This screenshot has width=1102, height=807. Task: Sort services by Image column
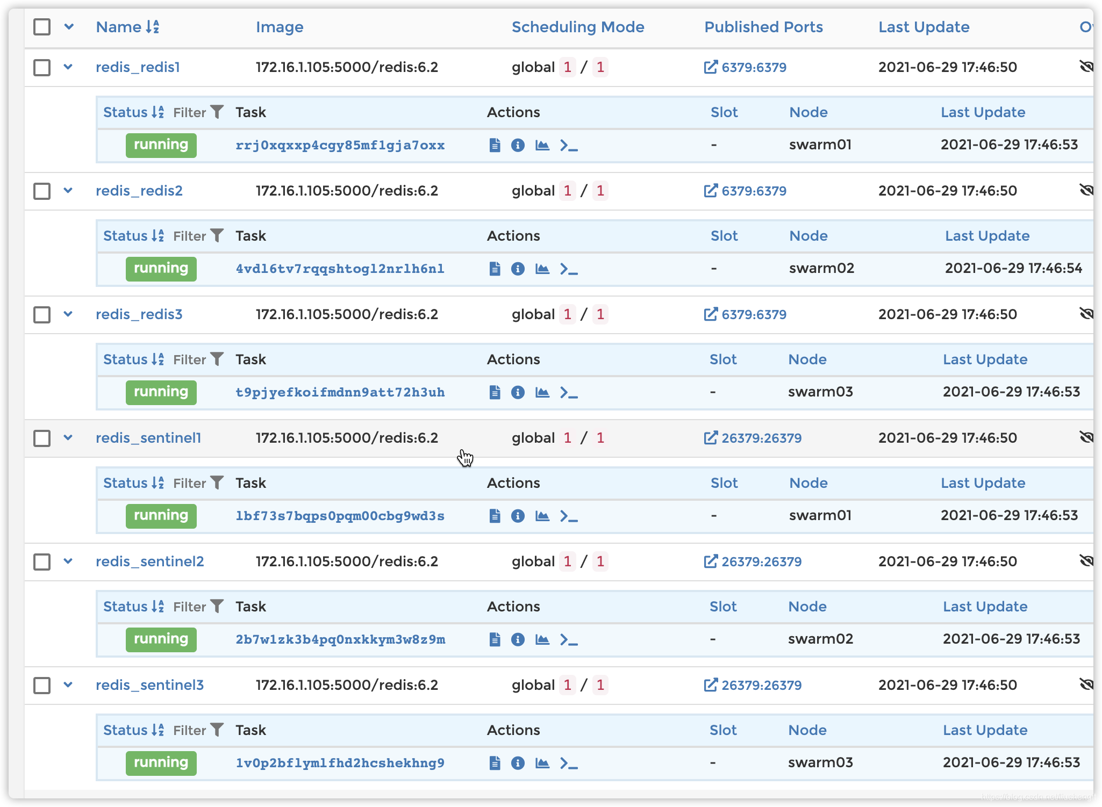pos(280,27)
